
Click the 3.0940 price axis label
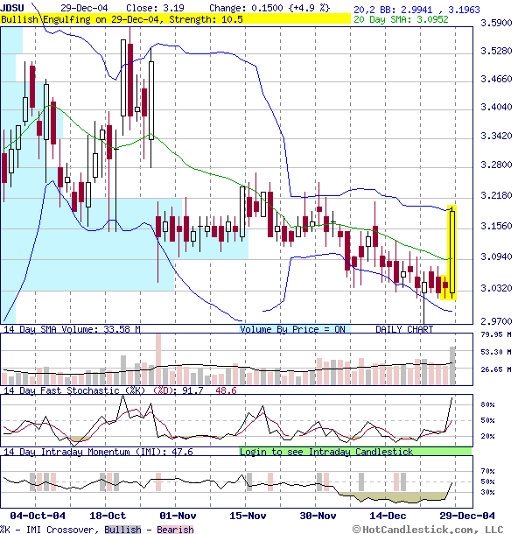tap(496, 256)
